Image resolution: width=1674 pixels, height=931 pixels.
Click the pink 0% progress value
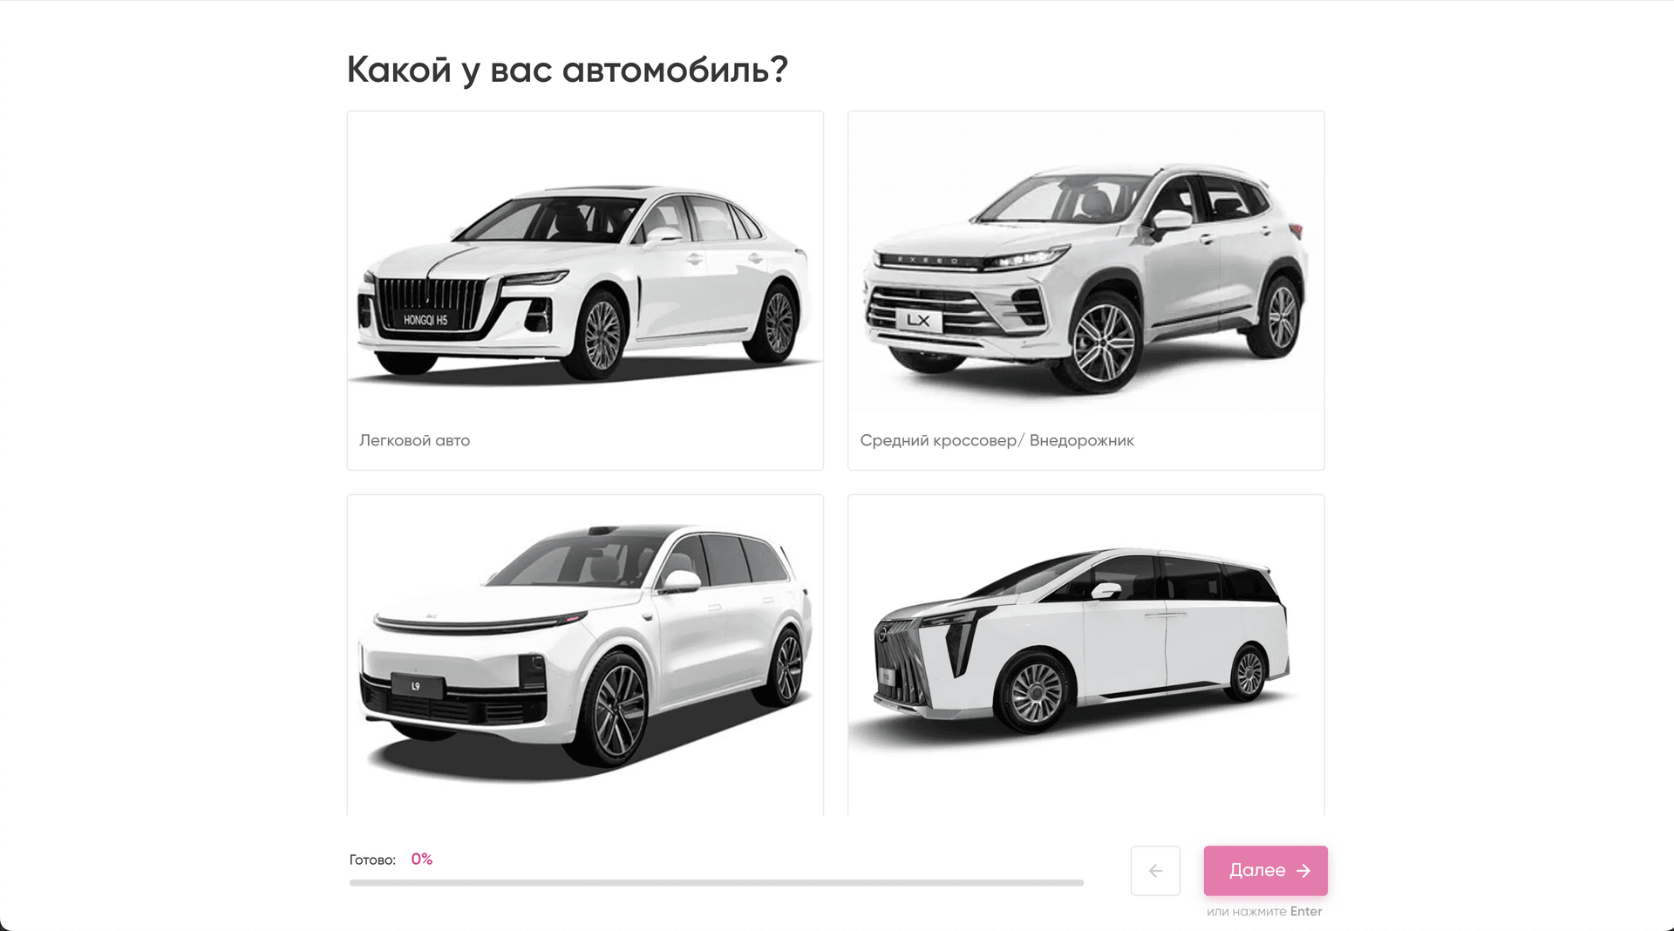pos(422,859)
